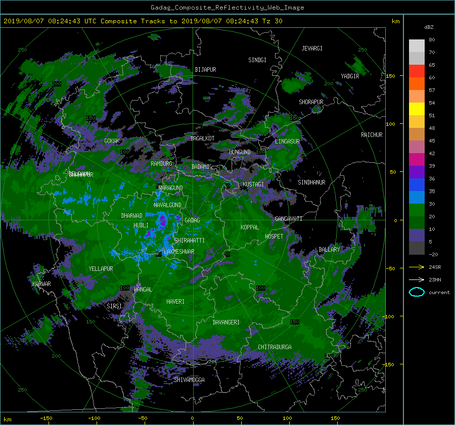455x425 pixels.
Task: Click the UTC Composite Tracks timestamp header
Action: pyautogui.click(x=143, y=21)
